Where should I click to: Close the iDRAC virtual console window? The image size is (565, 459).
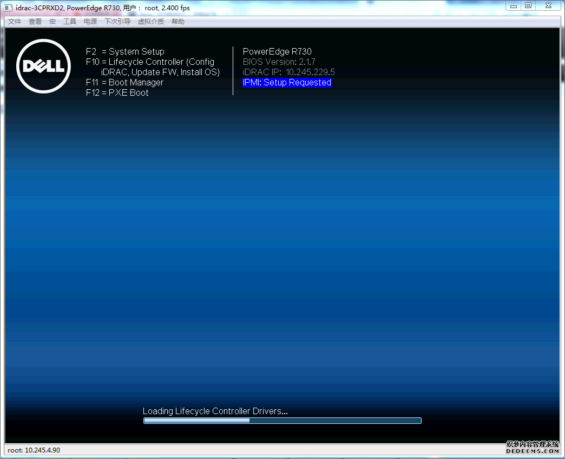pos(548,6)
